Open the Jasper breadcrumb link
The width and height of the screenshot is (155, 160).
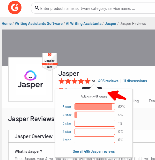[x=110, y=24]
